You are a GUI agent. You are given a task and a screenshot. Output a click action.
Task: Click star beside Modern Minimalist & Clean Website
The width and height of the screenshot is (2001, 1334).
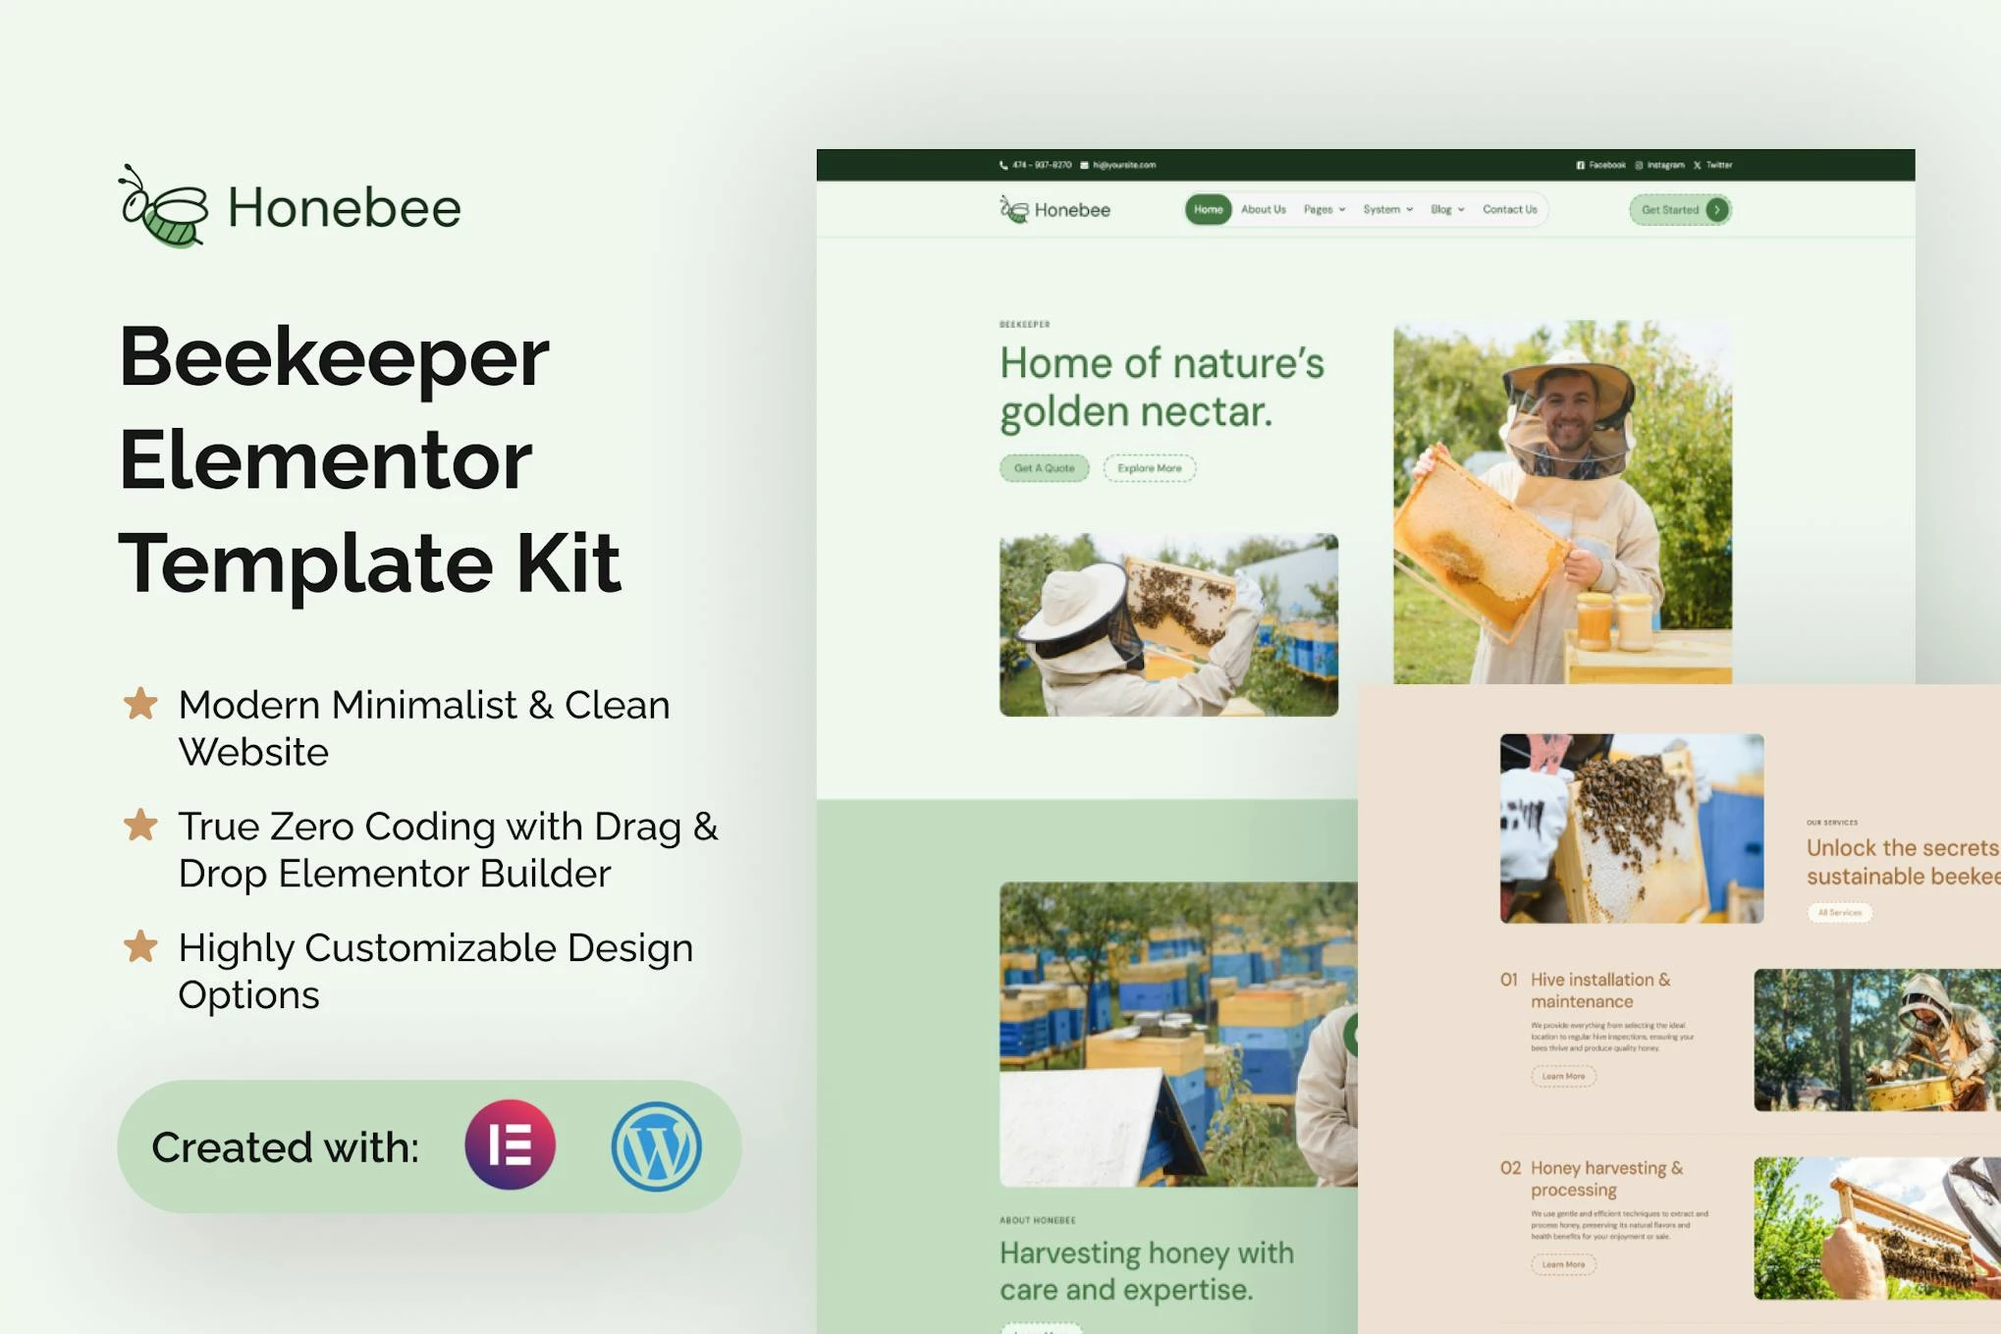point(140,703)
